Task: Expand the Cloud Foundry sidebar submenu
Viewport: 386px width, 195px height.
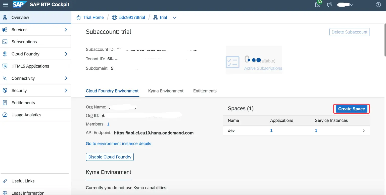Action: click(x=66, y=54)
